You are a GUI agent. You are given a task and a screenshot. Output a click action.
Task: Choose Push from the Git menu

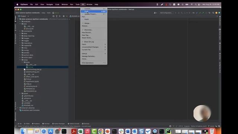[x=94, y=12]
